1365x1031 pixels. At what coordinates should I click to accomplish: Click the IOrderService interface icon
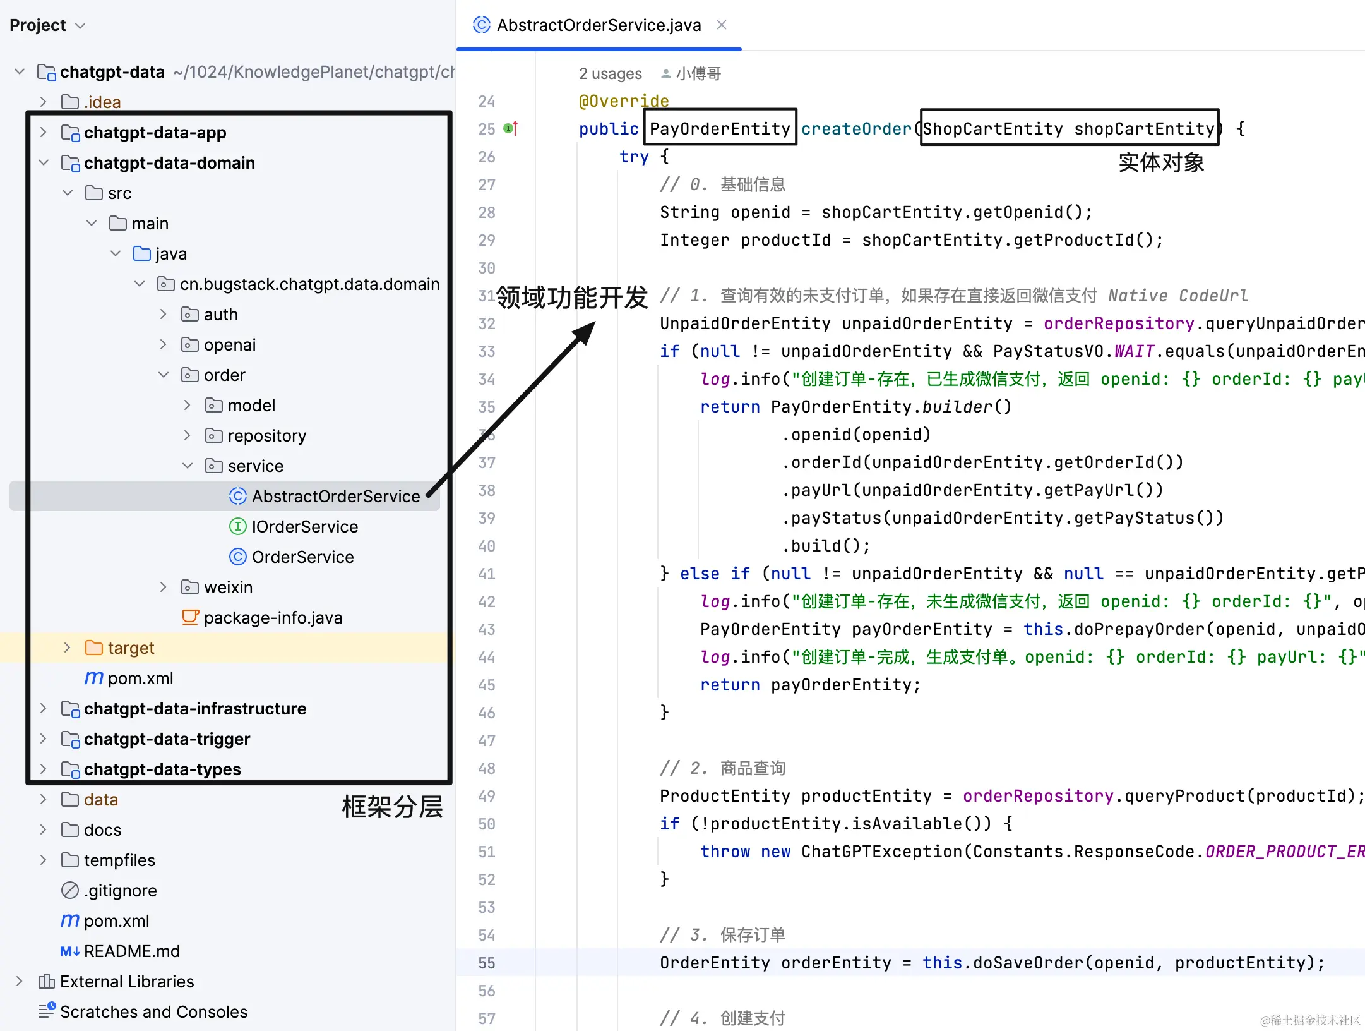coord(237,526)
